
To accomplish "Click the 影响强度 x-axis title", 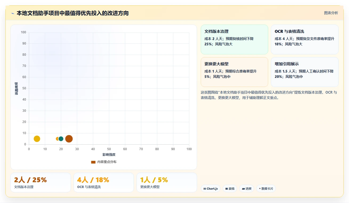I will click(109, 155).
